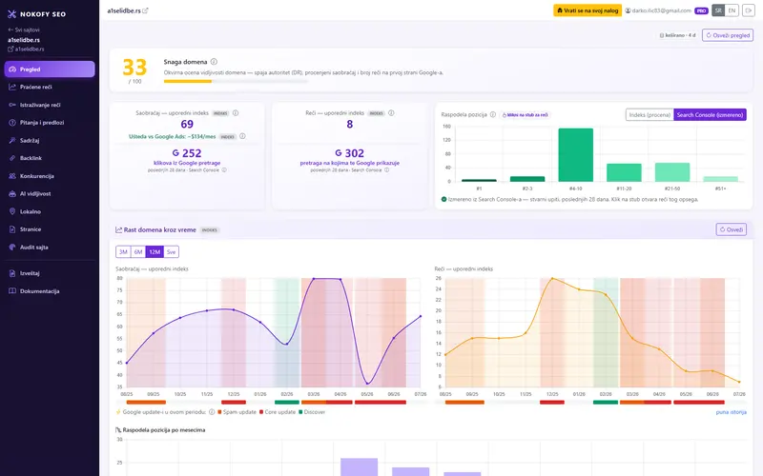
Task: Click Osveži button in Rast domena section
Action: click(x=731, y=229)
